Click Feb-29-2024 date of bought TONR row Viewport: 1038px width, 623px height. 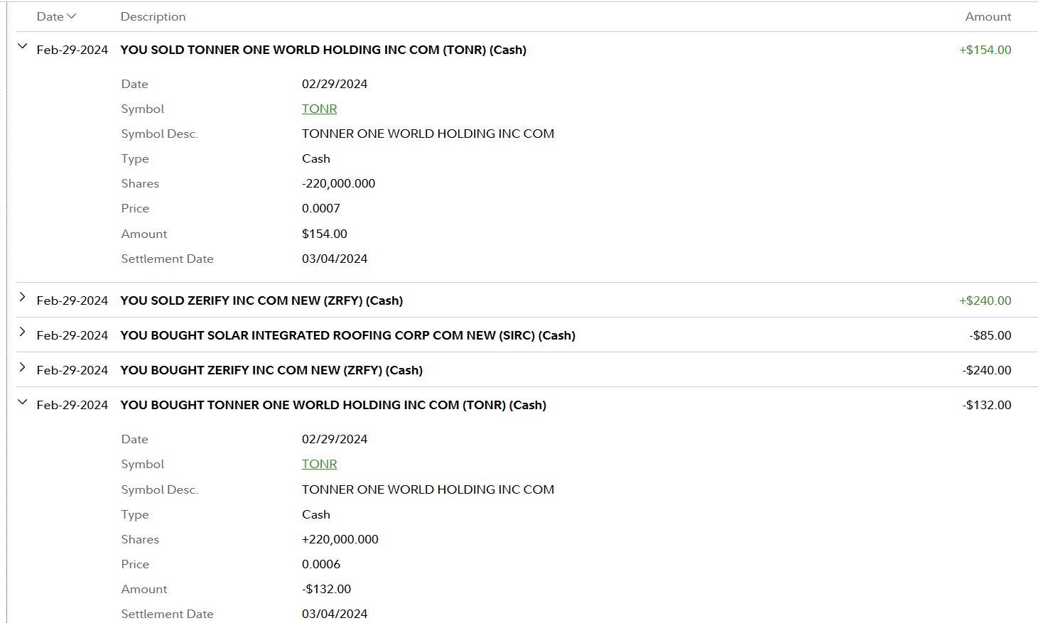point(72,405)
